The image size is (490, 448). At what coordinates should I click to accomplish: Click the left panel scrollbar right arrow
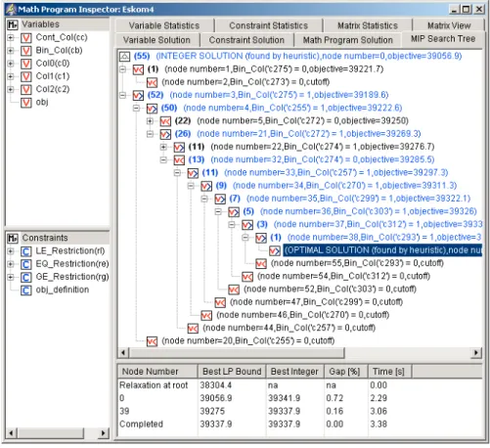click(104, 433)
